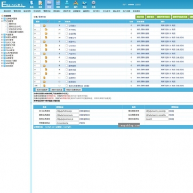The height and width of the screenshot is (193, 193).
Task: Click the folder icon of column ID 15
Action: [x=46, y=34]
